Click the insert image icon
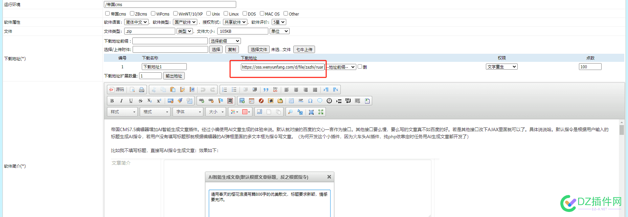 point(242,101)
